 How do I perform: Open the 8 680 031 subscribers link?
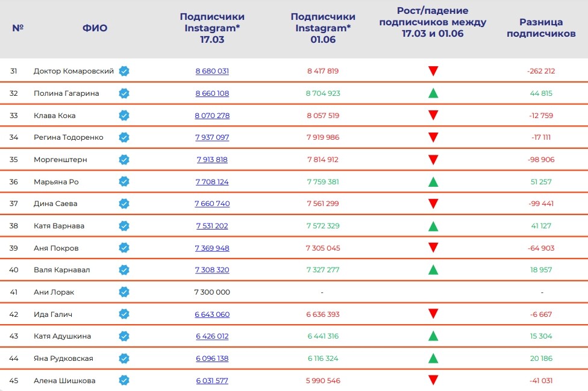212,71
